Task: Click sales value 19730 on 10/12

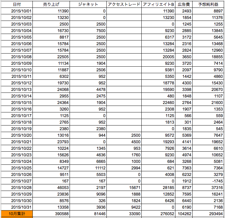Action: (51, 83)
